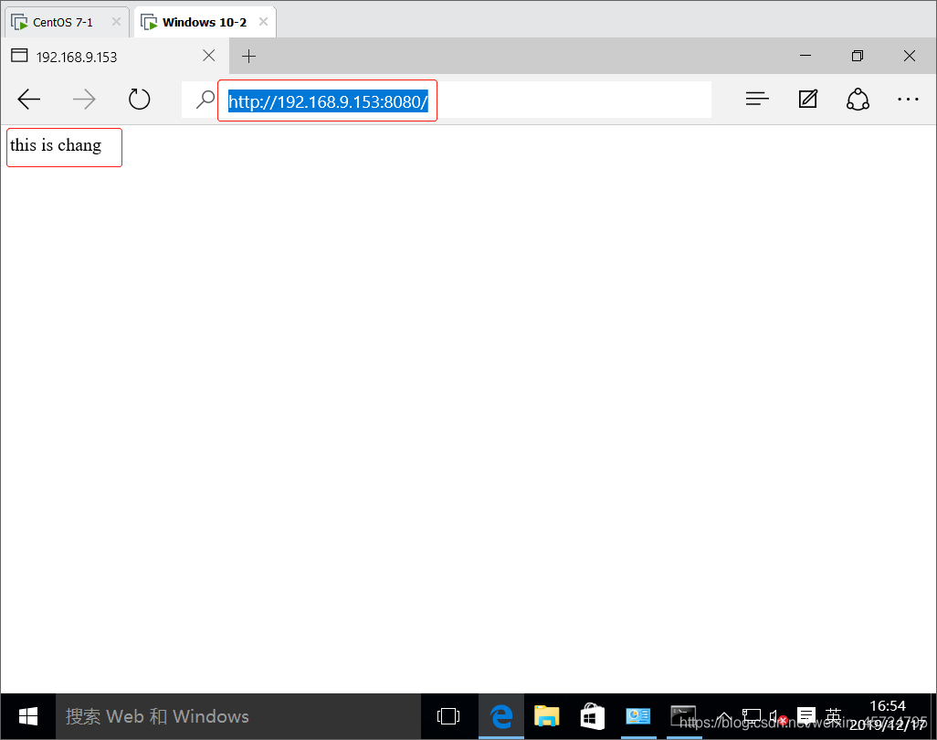Open the Windows Store taskbar icon
This screenshot has height=740, width=937.
(592, 716)
